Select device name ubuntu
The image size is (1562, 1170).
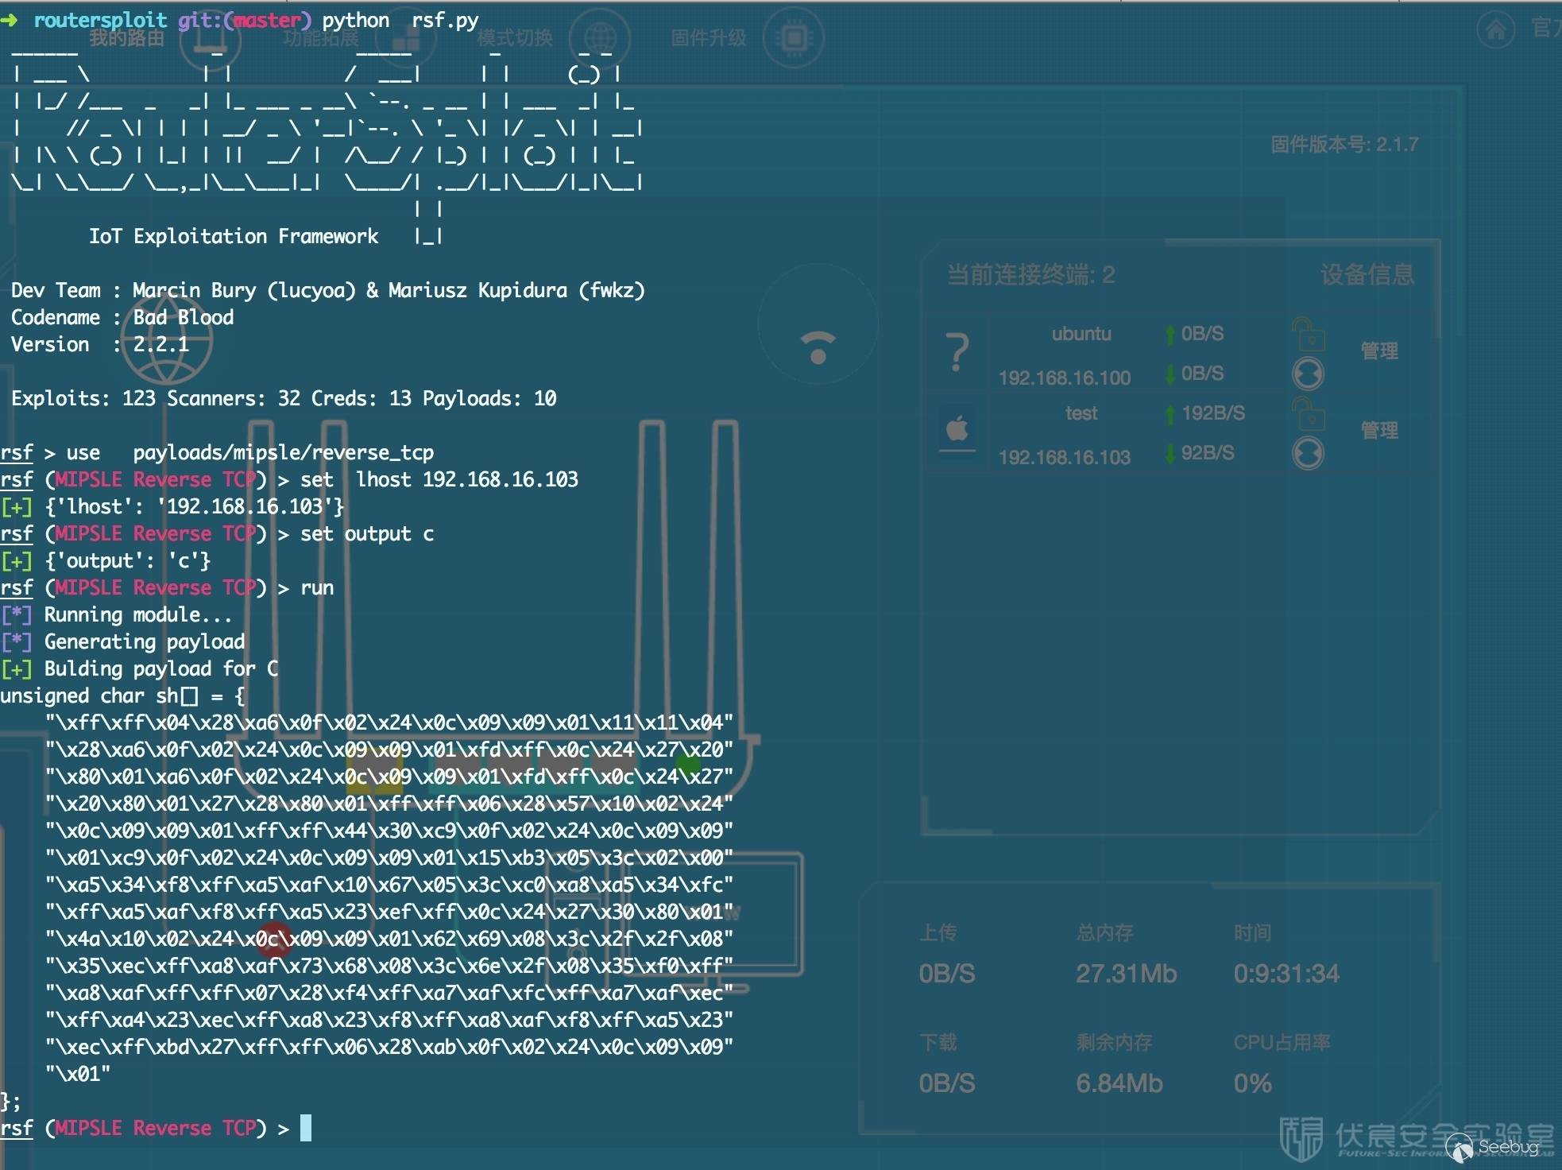1081,334
